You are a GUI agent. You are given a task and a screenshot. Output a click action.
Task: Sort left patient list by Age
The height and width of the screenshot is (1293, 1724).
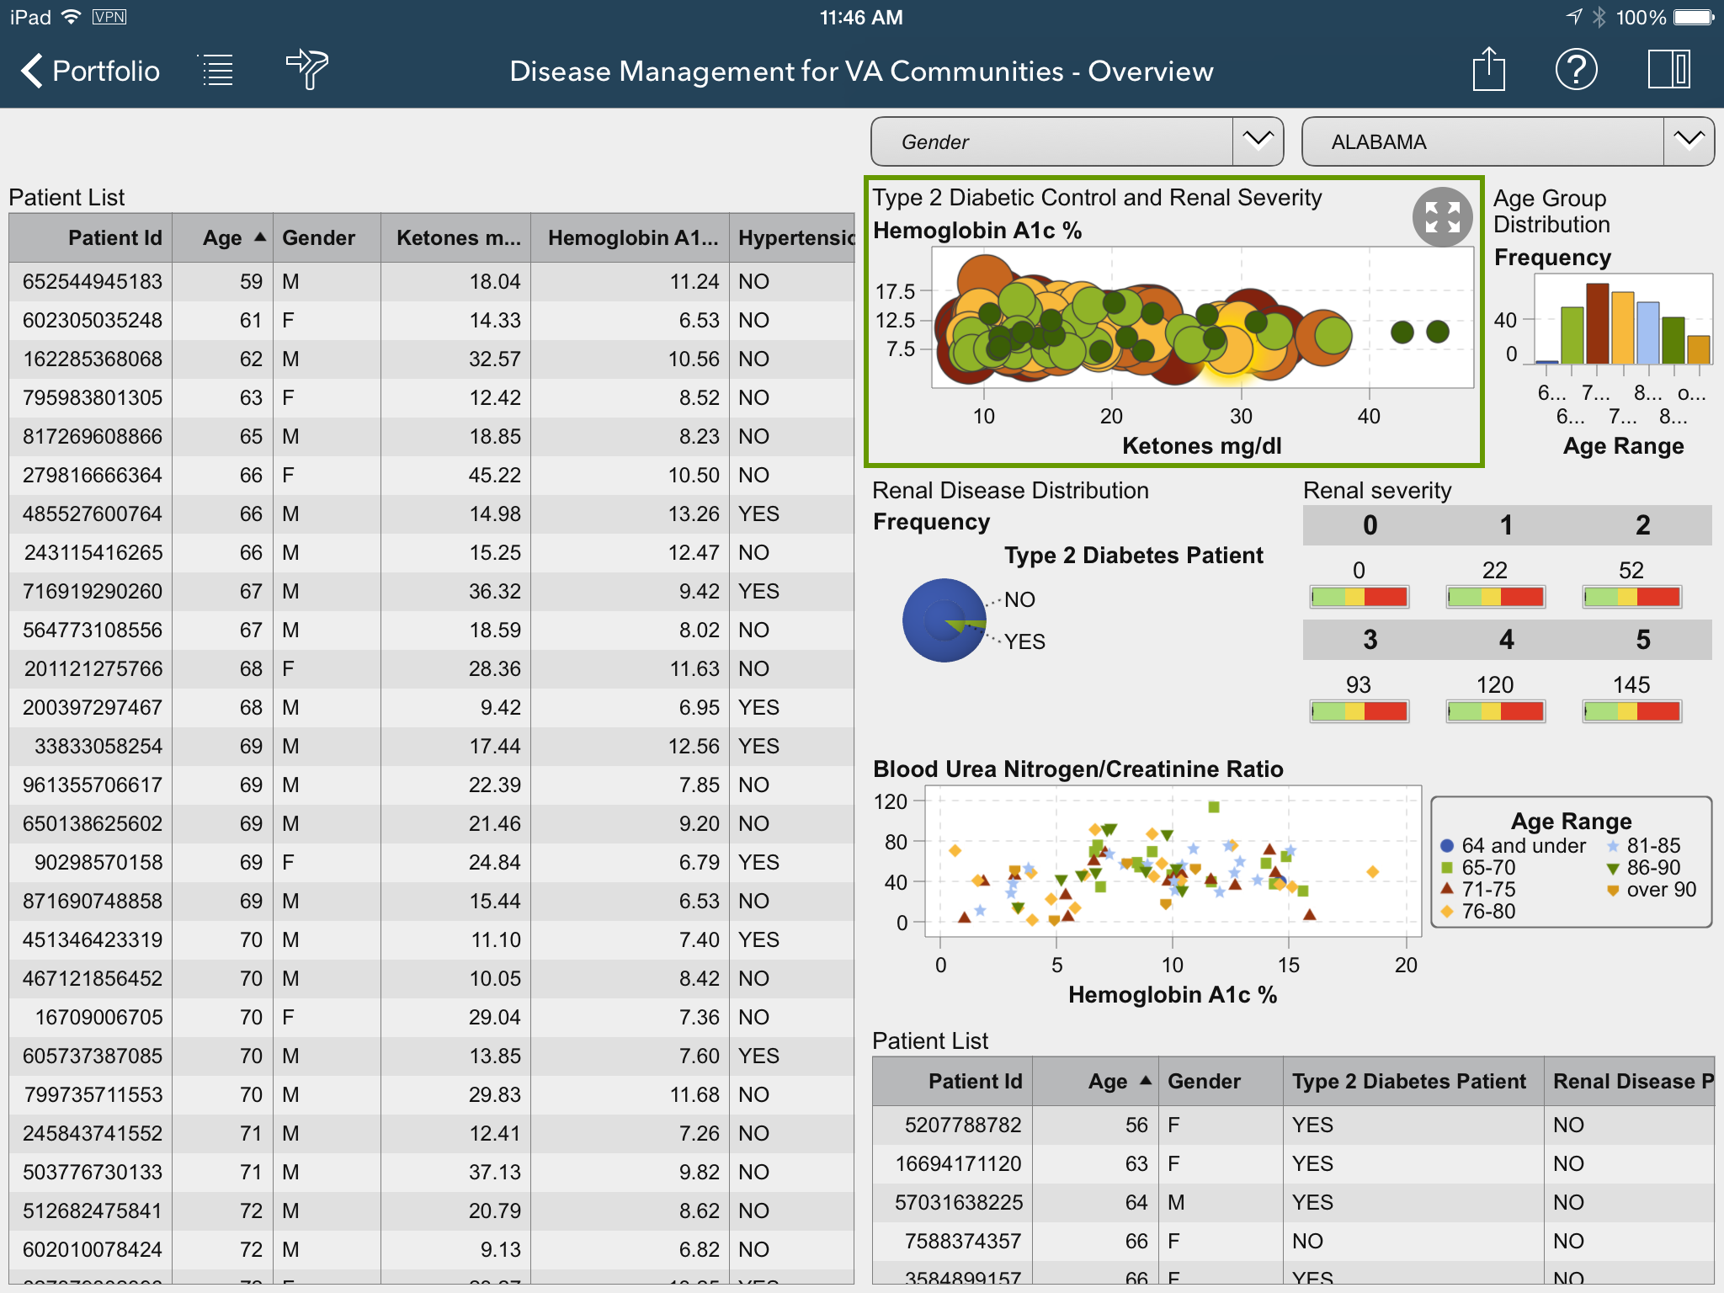coord(223,238)
